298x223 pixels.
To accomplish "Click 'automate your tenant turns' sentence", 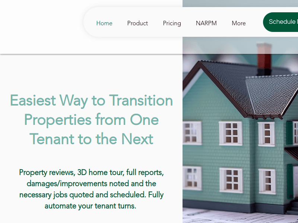I will pos(90,206).
